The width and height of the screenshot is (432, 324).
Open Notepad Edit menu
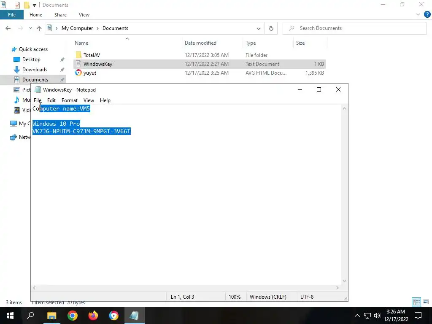coord(51,100)
